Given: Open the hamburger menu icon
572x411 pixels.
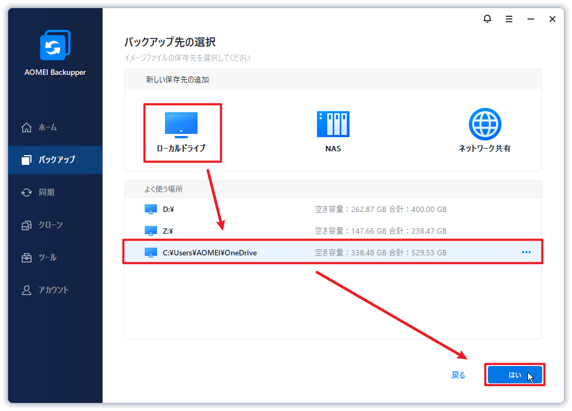Looking at the screenshot, I should point(509,19).
